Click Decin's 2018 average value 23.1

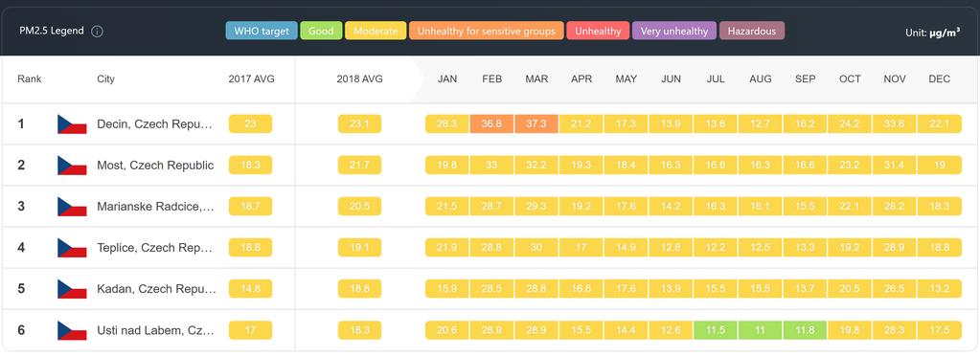[x=359, y=123]
